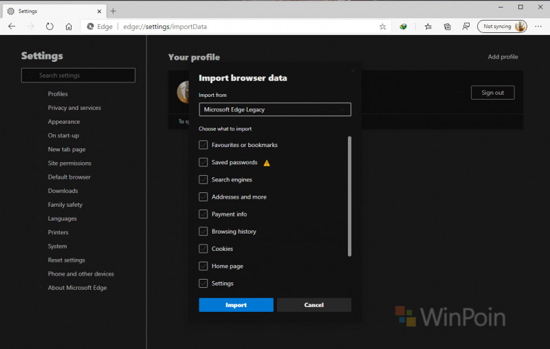
Task: Toggle Payment info checkbox
Action: click(203, 214)
